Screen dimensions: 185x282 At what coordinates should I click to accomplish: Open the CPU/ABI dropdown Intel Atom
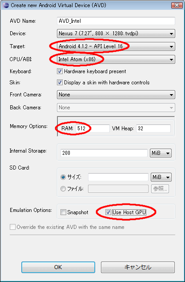click(x=116, y=59)
